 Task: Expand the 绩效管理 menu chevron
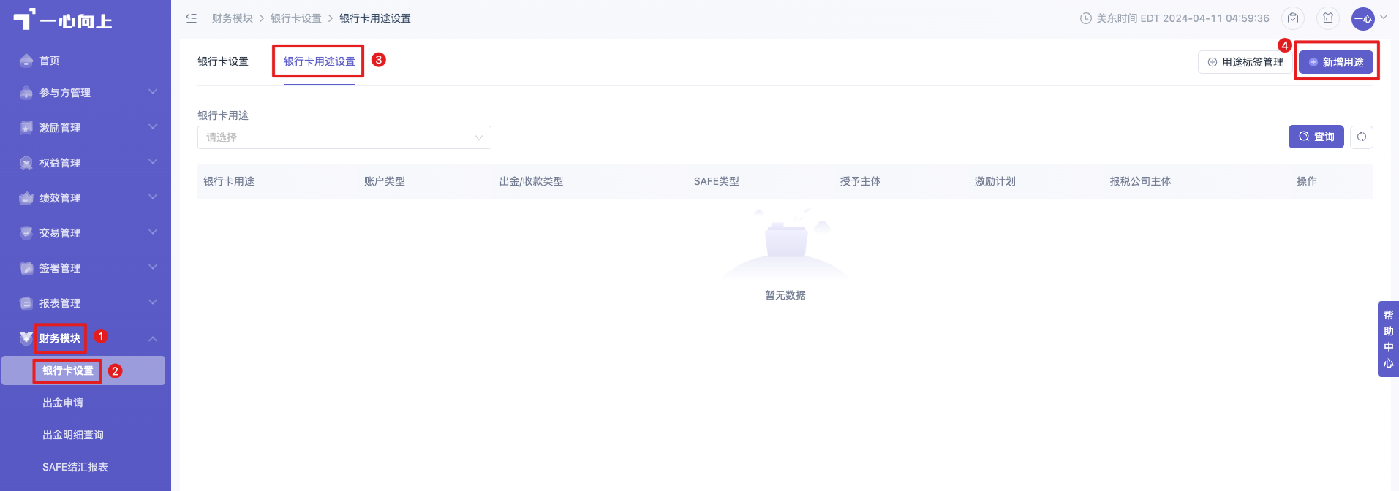[x=153, y=197]
